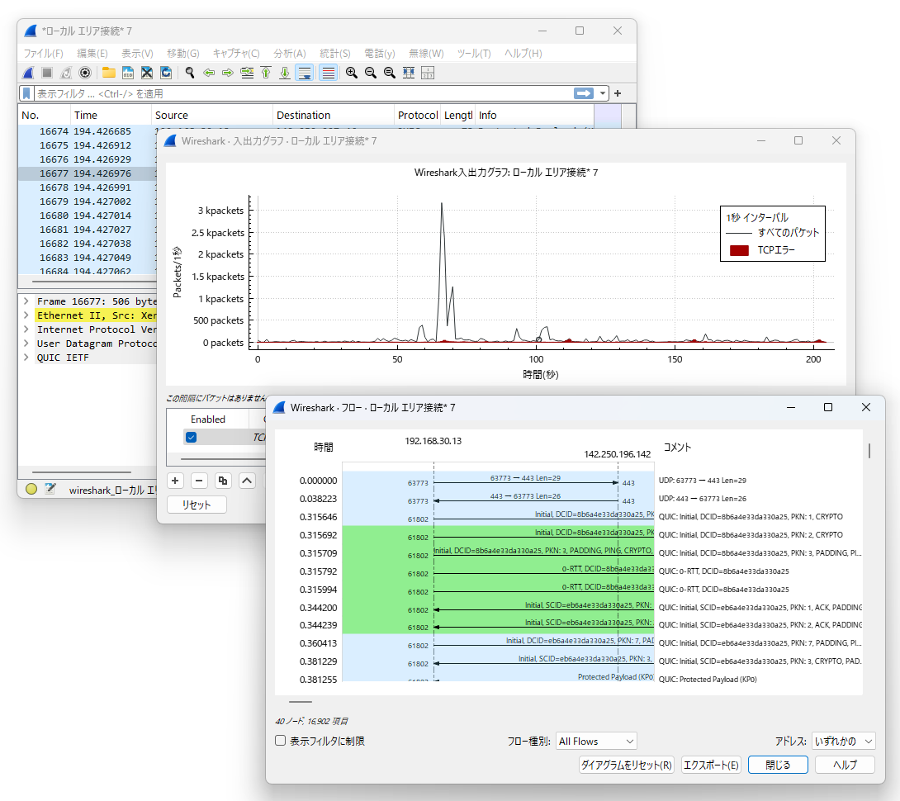Sort the packet list by the Time column header

[x=111, y=115]
